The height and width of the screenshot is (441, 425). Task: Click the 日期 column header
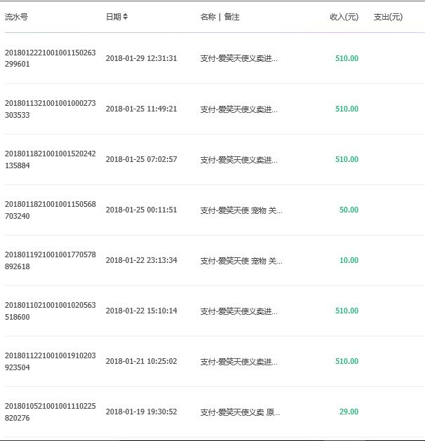[x=114, y=17]
